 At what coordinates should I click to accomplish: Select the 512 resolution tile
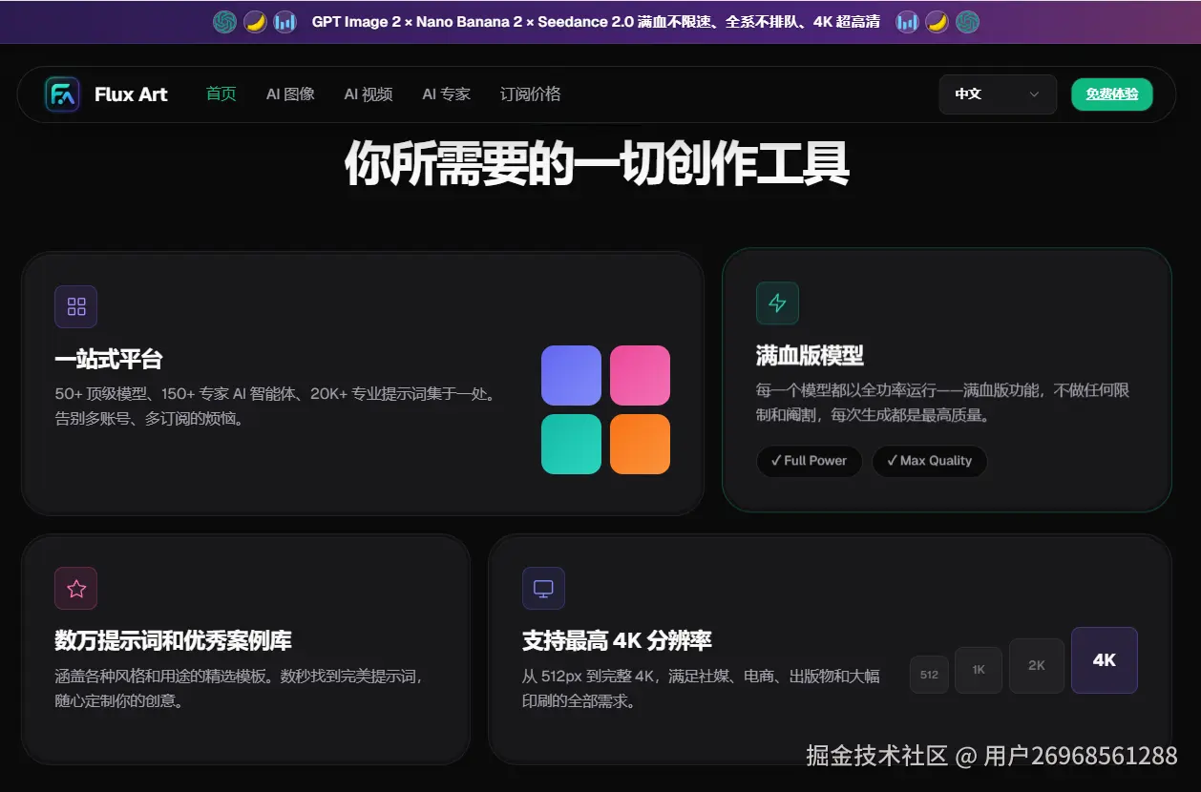929,675
